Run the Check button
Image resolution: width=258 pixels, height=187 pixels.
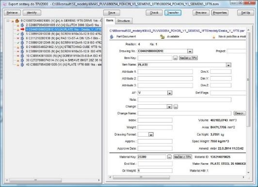154,13
